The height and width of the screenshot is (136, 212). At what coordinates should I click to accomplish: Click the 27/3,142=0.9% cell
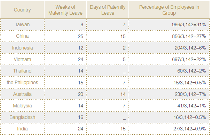(x=190, y=129)
